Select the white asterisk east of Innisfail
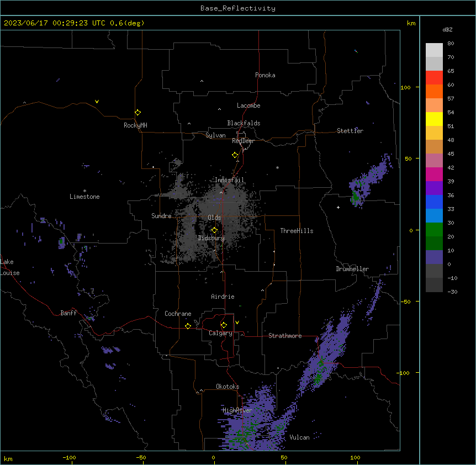Screen dimensions: 476x465 [277, 167]
